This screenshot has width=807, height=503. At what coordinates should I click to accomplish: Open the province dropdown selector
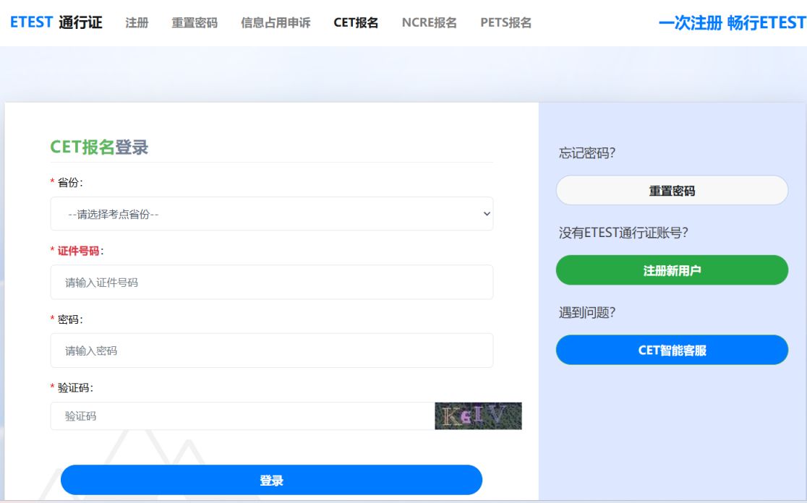pyautogui.click(x=271, y=214)
